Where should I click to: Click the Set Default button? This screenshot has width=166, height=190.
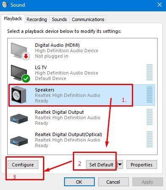coord(102,165)
